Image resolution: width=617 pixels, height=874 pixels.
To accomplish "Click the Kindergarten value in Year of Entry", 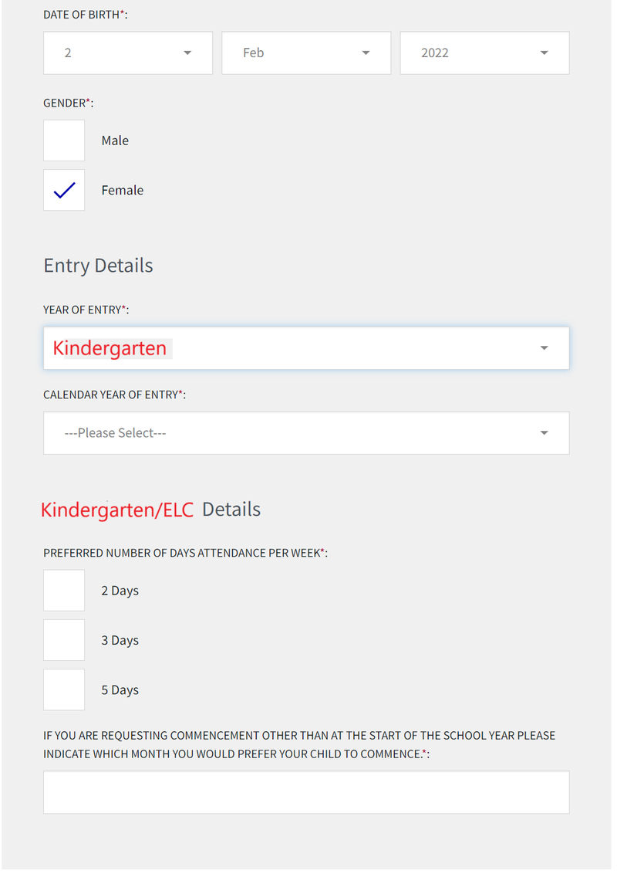I will click(x=109, y=347).
